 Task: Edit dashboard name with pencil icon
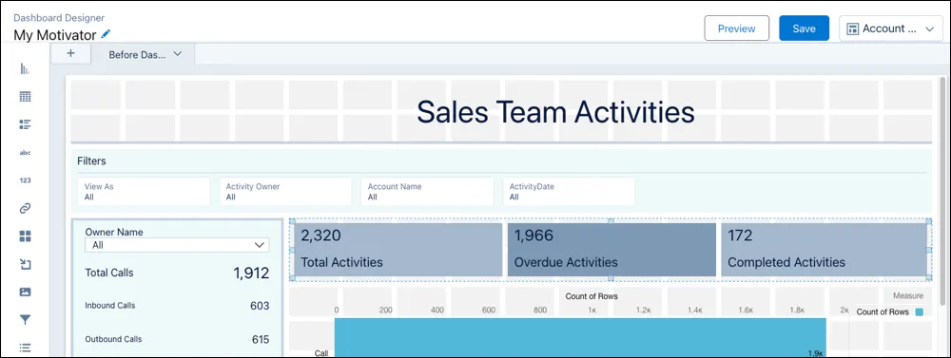pos(107,34)
